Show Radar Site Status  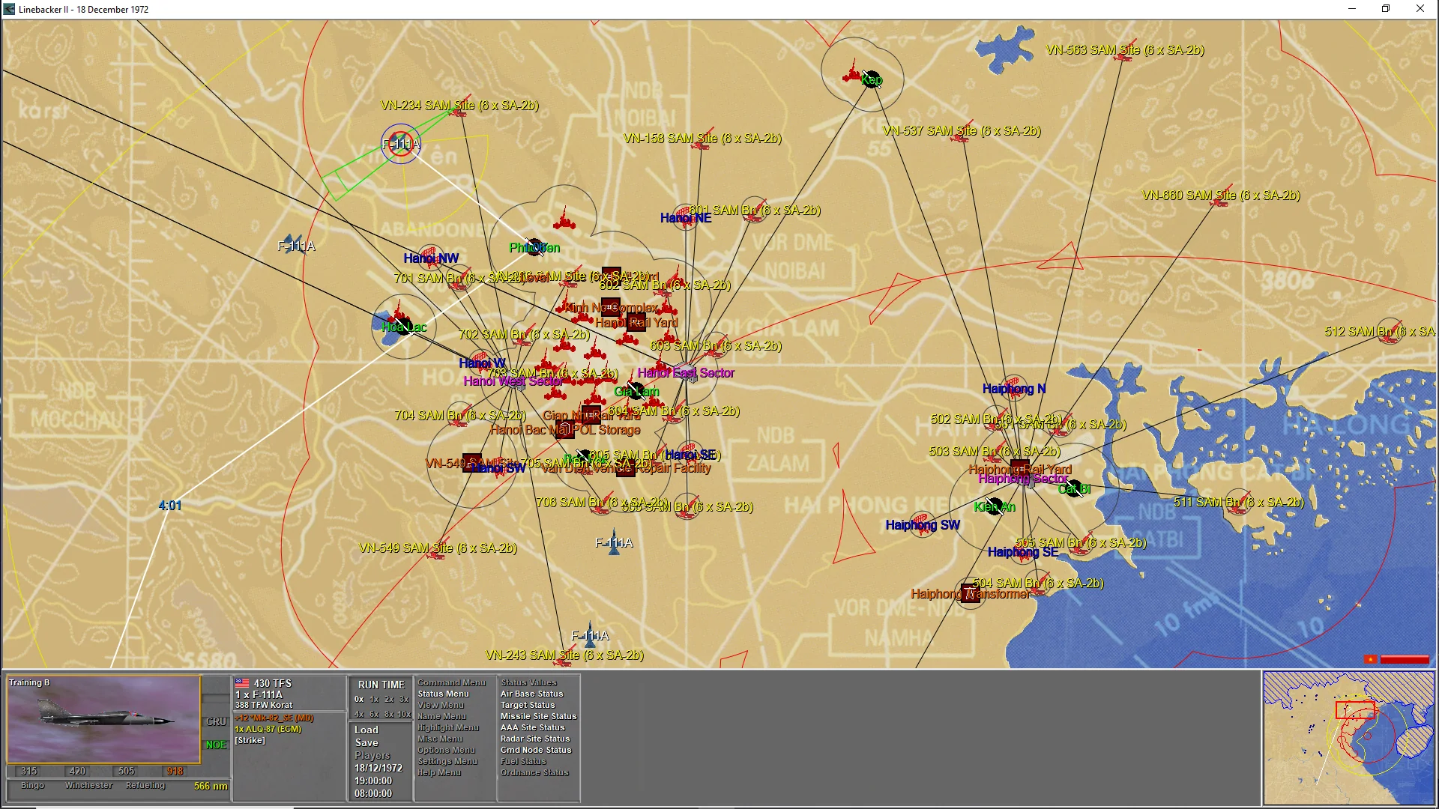(535, 739)
